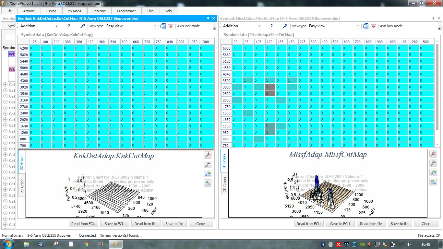
Task: Zoom in on the KnkCntMap 3D graph
Action: pyautogui.click(x=208, y=155)
